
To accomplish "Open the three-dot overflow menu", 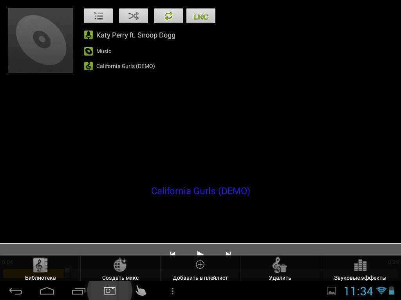I will click(x=172, y=291).
